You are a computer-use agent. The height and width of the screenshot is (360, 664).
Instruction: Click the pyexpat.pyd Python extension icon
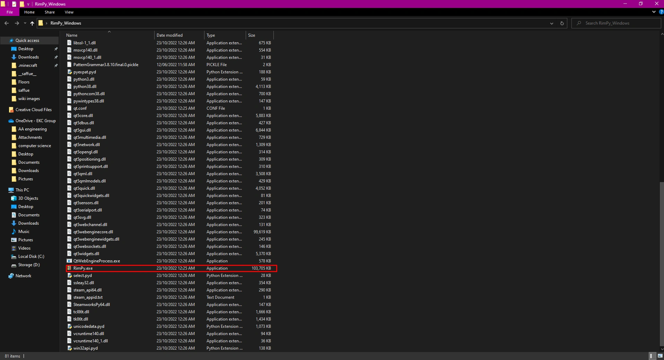coord(69,72)
